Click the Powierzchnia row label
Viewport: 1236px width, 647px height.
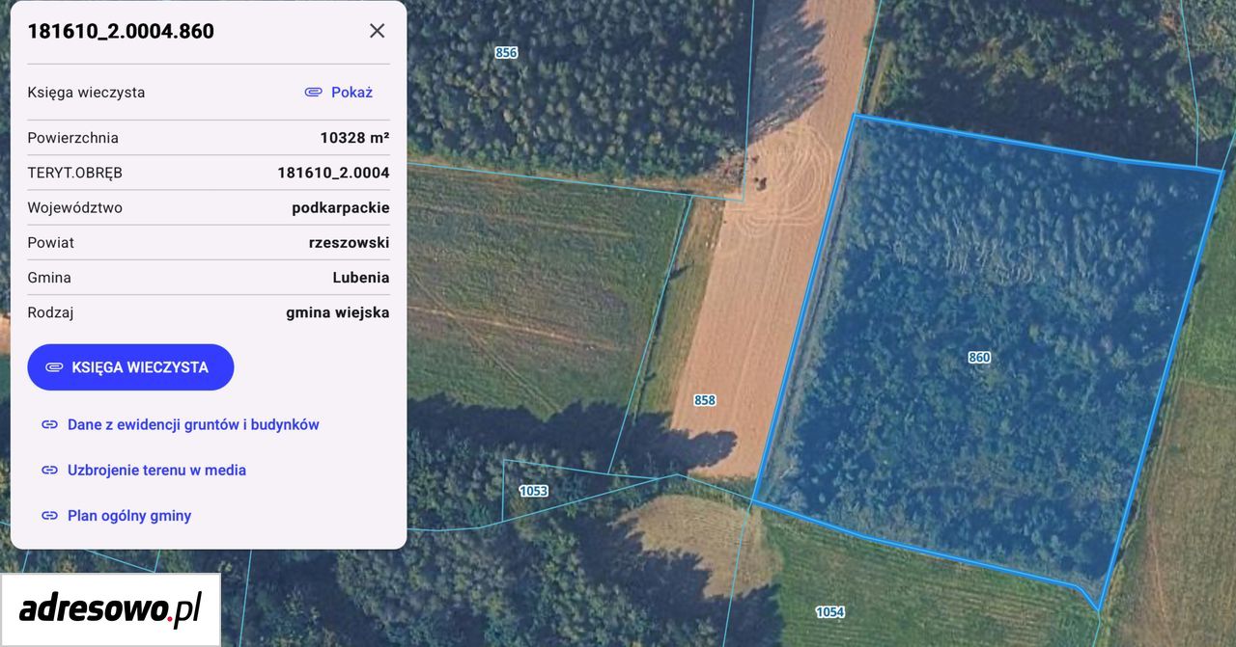73,138
